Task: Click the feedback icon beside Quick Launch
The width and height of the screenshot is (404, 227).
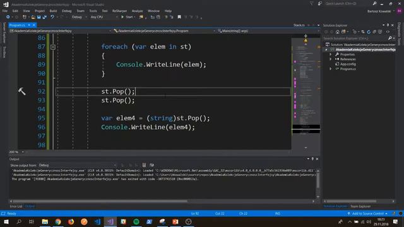Action: (320, 4)
